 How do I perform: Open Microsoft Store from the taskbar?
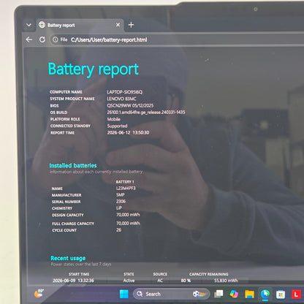pyautogui.click(x=281, y=294)
